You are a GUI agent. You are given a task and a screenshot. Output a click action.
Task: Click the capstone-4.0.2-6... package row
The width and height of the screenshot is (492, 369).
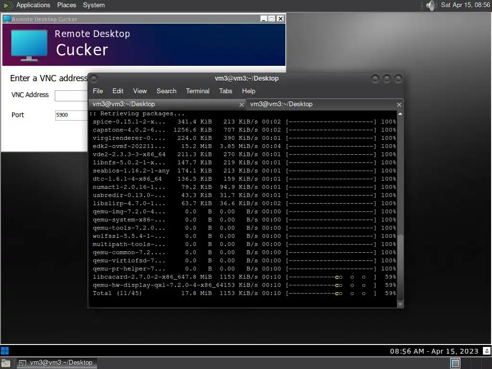point(244,130)
